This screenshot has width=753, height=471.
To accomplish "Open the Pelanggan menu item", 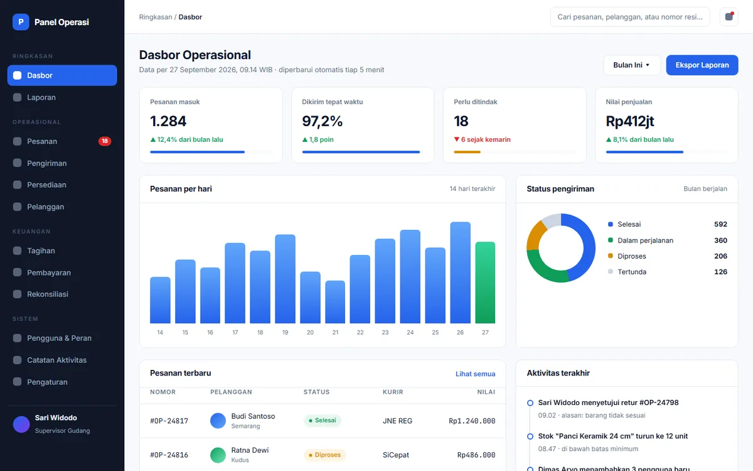I will point(62,207).
